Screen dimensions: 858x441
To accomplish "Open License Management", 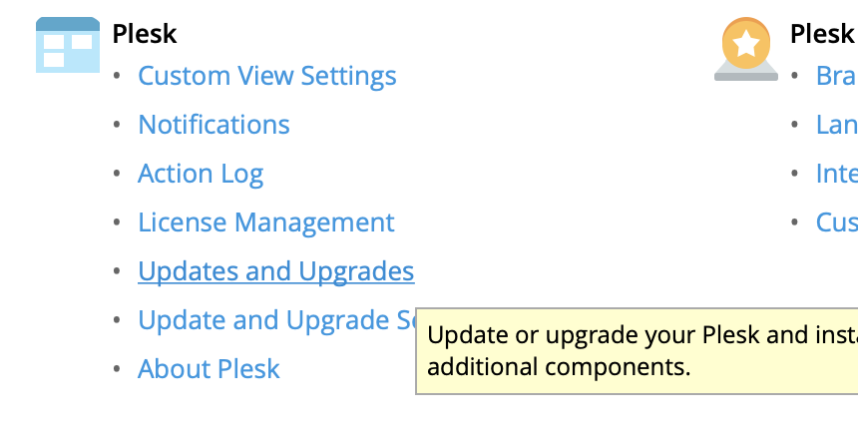I will coord(266,222).
